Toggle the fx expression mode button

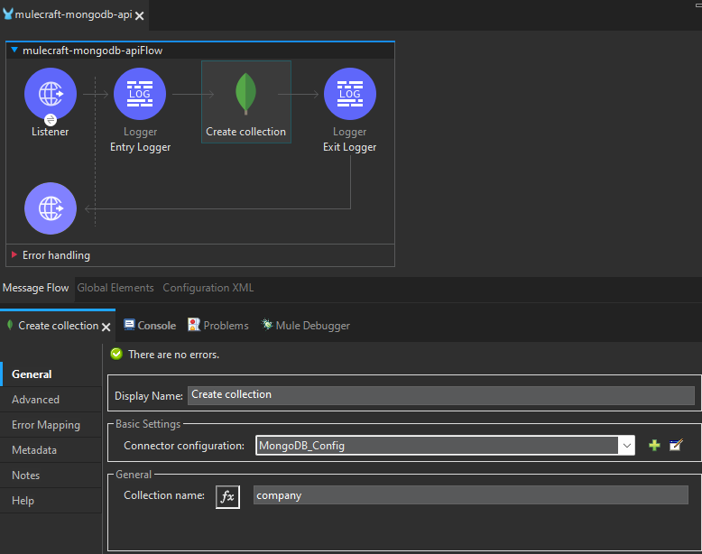227,496
